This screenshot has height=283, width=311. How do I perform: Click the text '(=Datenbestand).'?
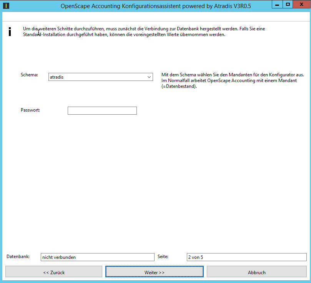(179, 86)
